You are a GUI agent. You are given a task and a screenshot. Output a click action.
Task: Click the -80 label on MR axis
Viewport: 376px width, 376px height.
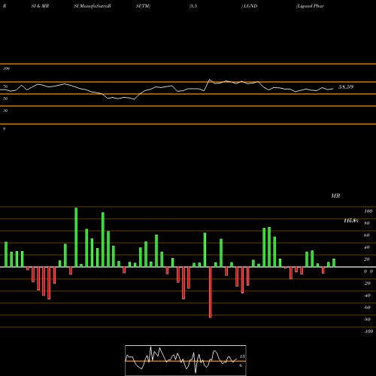pos(367,320)
